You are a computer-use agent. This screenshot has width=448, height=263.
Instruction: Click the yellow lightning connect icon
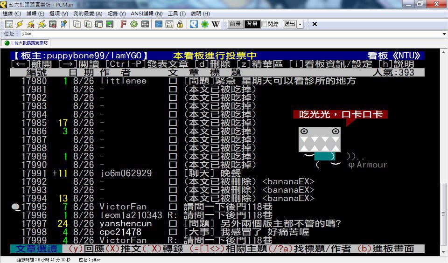[x=20, y=24]
